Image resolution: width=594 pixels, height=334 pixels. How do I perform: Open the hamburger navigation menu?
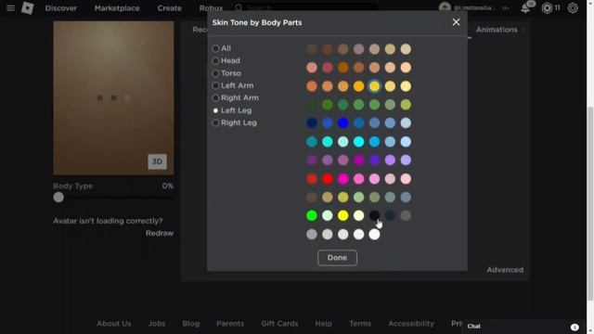click(x=10, y=8)
